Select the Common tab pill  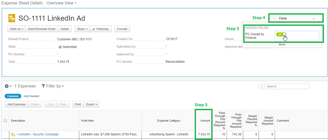pyautogui.click(x=13, y=96)
